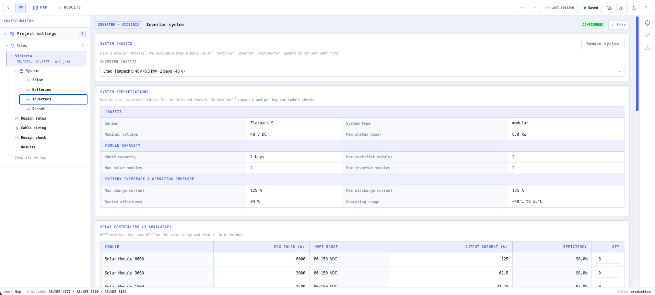Image resolution: width=655 pixels, height=295 pixels.
Task: Open the Solar tree item
Action: pyautogui.click(x=53, y=80)
